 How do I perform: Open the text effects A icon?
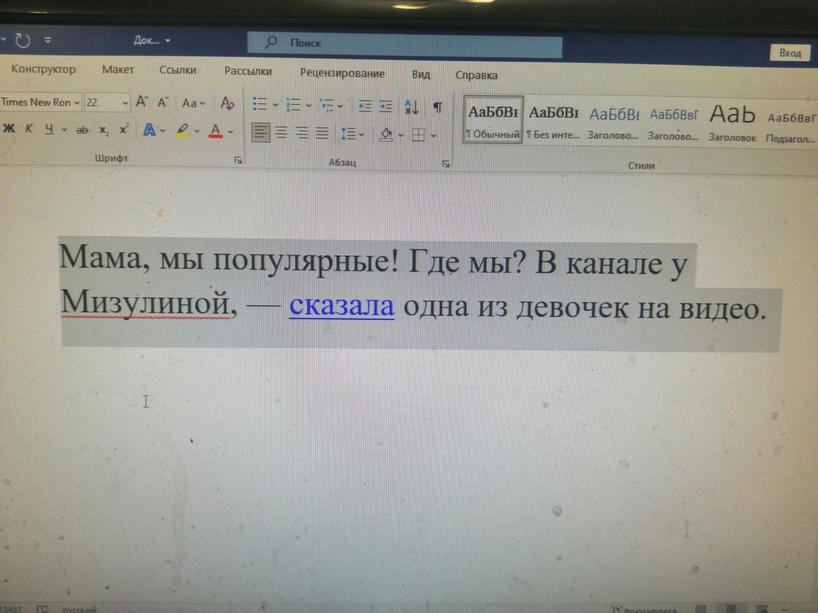149,130
